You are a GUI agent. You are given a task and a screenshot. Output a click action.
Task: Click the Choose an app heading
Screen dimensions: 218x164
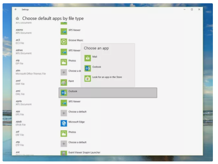pyautogui.click(x=96, y=48)
